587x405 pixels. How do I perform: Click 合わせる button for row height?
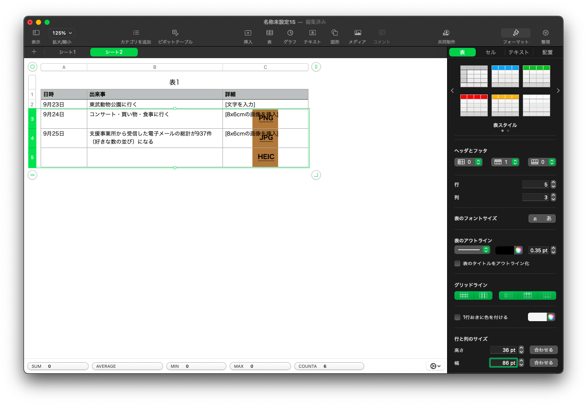pyautogui.click(x=543, y=350)
